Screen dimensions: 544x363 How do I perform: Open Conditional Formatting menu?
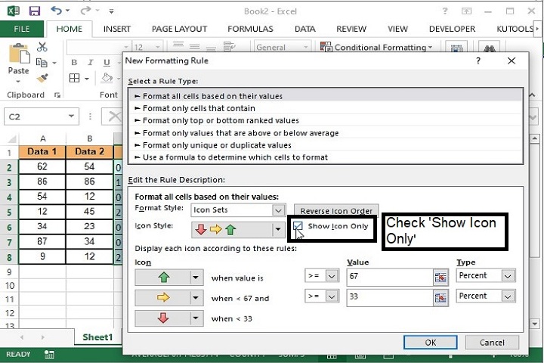(x=376, y=47)
